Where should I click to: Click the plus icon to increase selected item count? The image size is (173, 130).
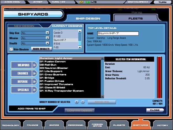pos(76,102)
